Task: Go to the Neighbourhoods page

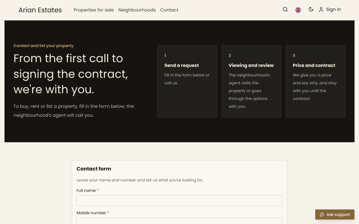Action: pos(137,10)
